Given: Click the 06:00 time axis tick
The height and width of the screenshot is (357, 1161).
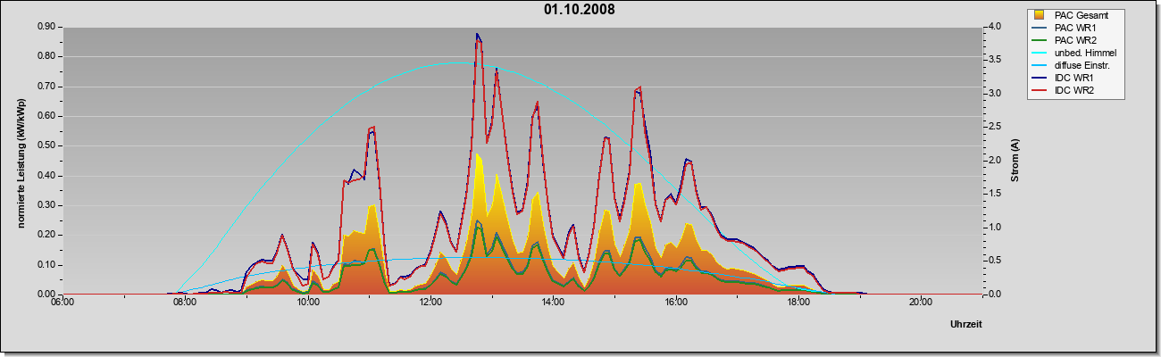Looking at the screenshot, I should pyautogui.click(x=62, y=302).
